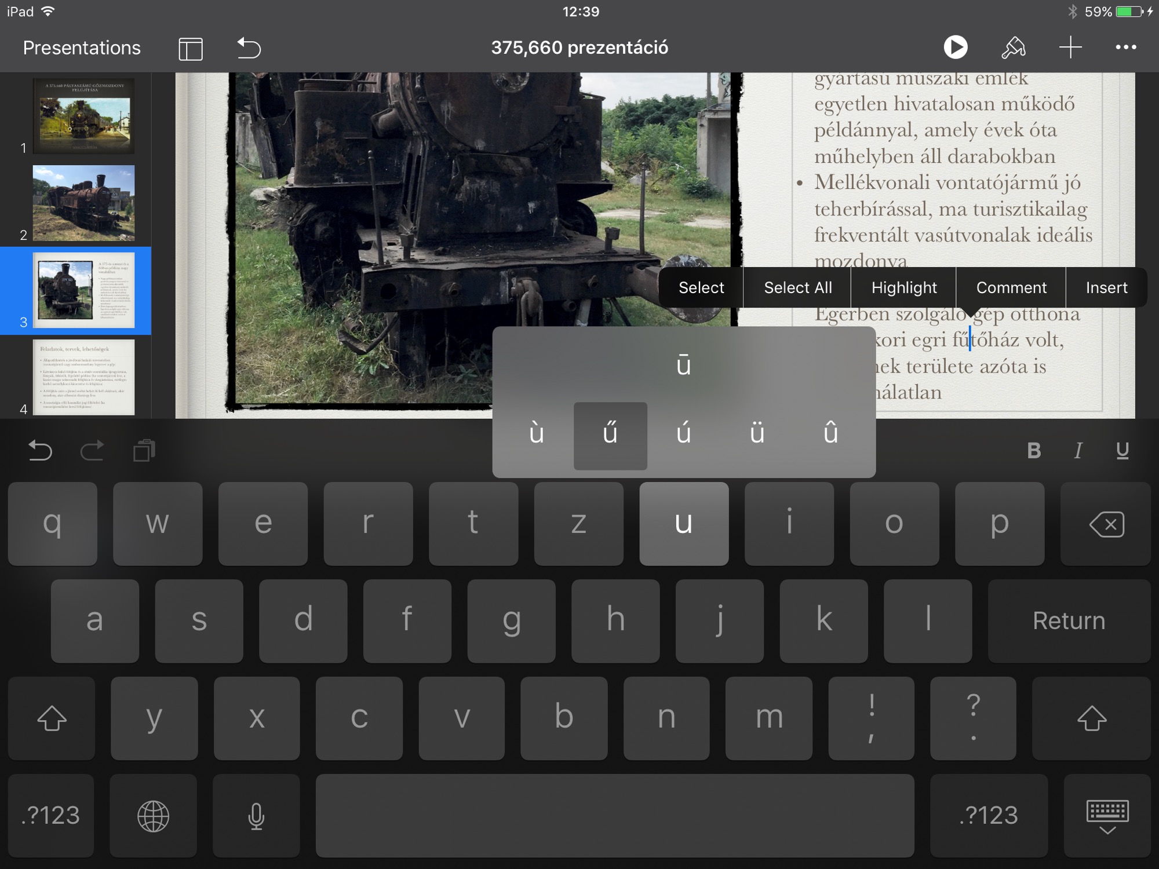Select slide 2 thumbnail
1159x869 pixels.
[83, 203]
